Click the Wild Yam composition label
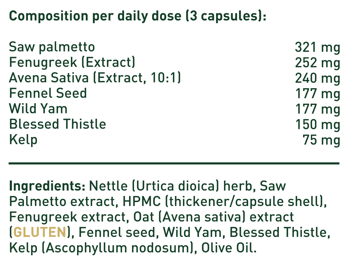This screenshot has width=349, height=263. point(38,109)
